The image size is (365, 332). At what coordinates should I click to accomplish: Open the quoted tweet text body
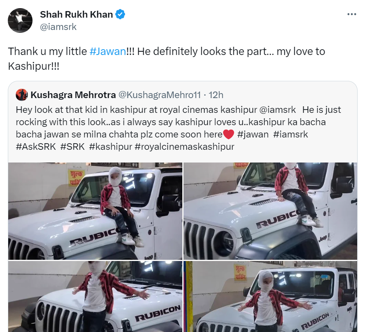(178, 128)
